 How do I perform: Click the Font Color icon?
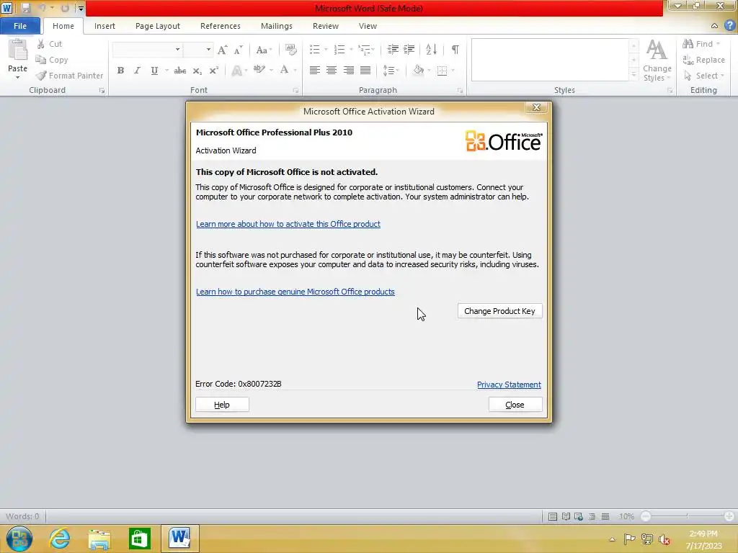(x=284, y=70)
